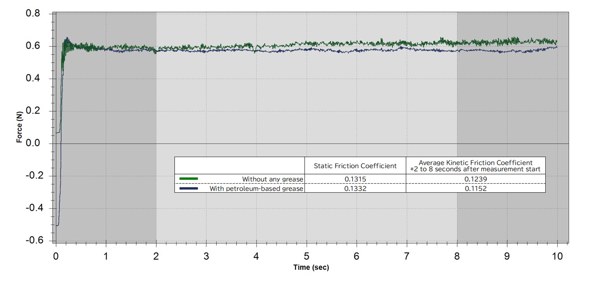Click the 0.1152 kinetic friction cell
This screenshot has width=594, height=282.
[475, 189]
